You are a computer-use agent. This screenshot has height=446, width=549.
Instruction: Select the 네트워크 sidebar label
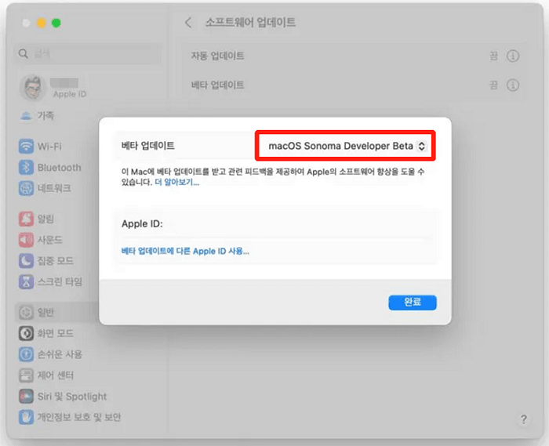(54, 188)
